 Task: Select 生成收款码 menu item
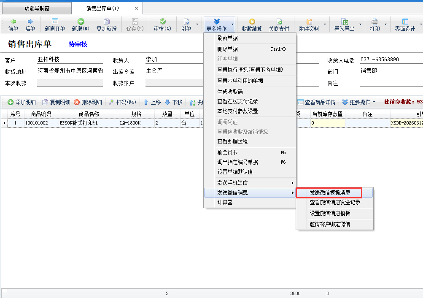(250, 92)
